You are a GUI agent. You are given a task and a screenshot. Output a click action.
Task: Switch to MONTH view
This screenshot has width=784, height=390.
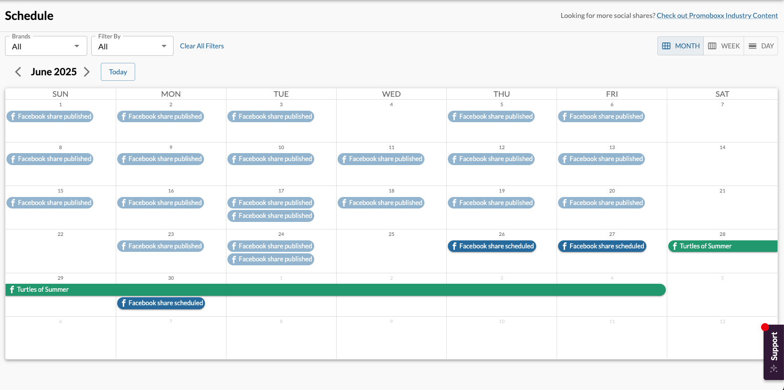click(x=681, y=46)
